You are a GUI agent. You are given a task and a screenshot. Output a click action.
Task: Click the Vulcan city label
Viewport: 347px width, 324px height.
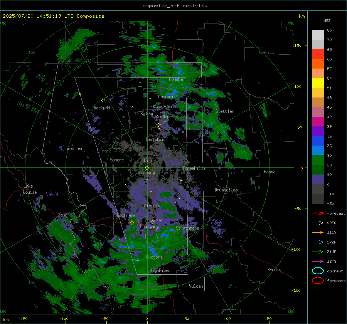point(196,286)
